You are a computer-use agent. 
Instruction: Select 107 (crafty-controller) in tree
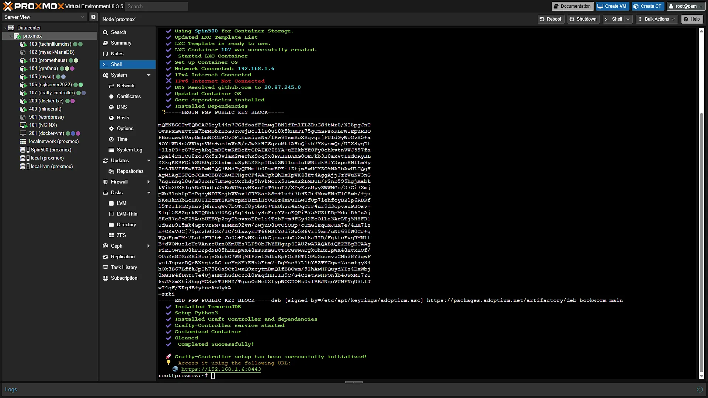(x=50, y=93)
